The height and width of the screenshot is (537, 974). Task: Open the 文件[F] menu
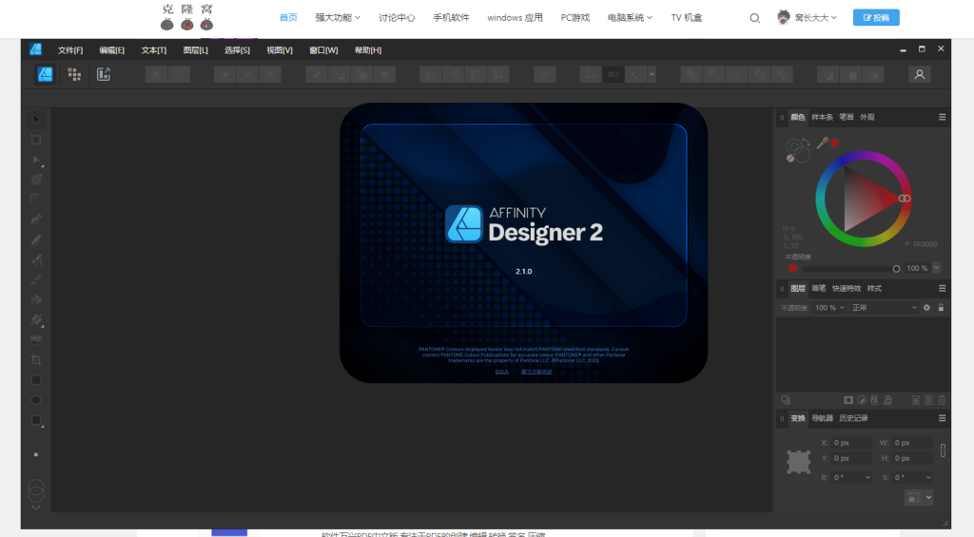pos(70,50)
